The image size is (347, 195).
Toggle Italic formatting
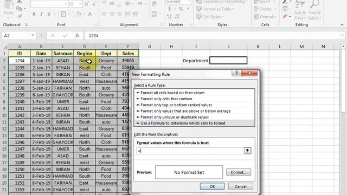(41, 14)
